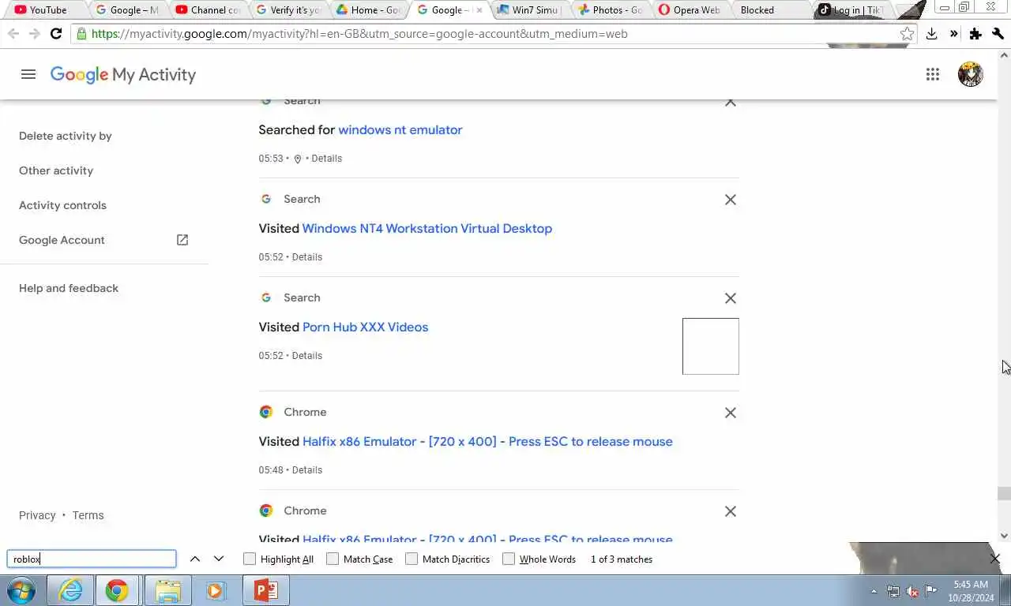Delete the 05:48 Halfix x86 Emulator entry

[x=731, y=413]
